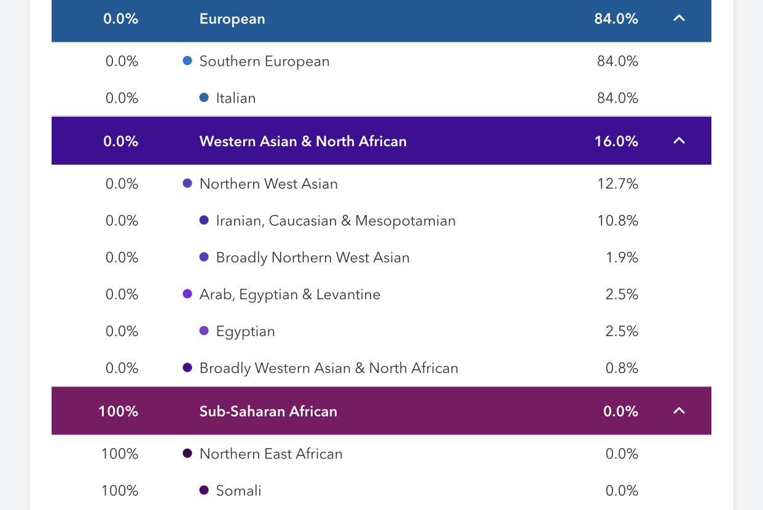Click the Northern East African dot

coord(188,453)
